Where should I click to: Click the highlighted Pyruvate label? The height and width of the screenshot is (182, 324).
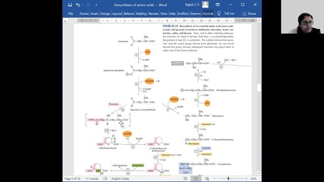pos(113,104)
